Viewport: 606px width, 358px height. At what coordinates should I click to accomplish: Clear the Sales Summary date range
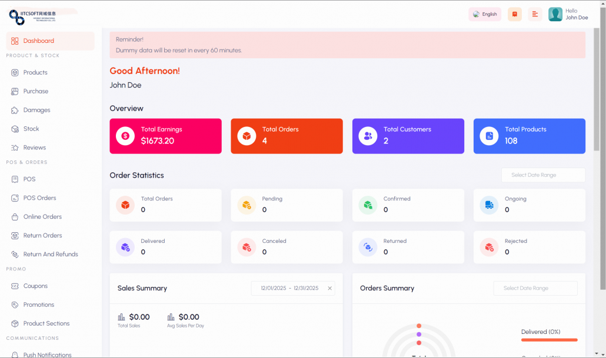[329, 288]
